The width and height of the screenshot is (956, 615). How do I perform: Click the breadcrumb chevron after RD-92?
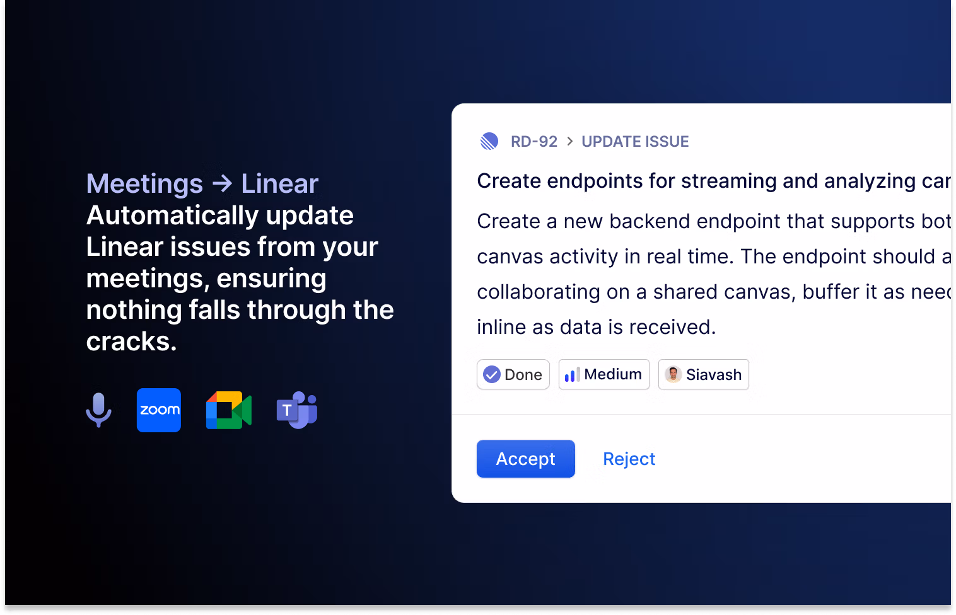pos(570,142)
